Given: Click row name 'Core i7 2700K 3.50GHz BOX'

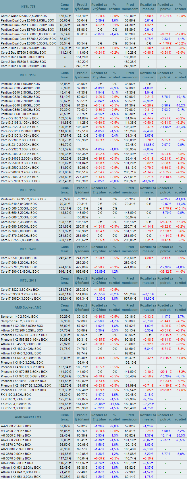Looking at the screenshot, I should tap(21, 181).
